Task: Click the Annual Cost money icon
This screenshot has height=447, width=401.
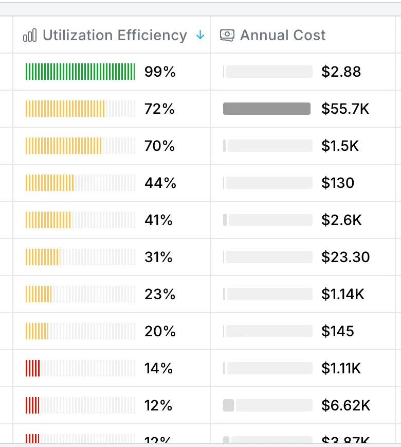Action: 227,35
